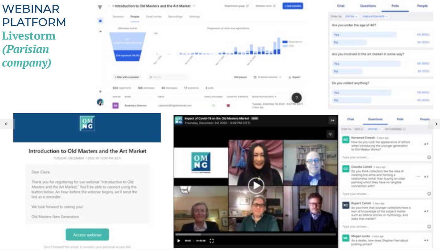This screenshot has width=440, height=250.
Task: Select the Polls tab beside the video player
Action: [400, 119]
